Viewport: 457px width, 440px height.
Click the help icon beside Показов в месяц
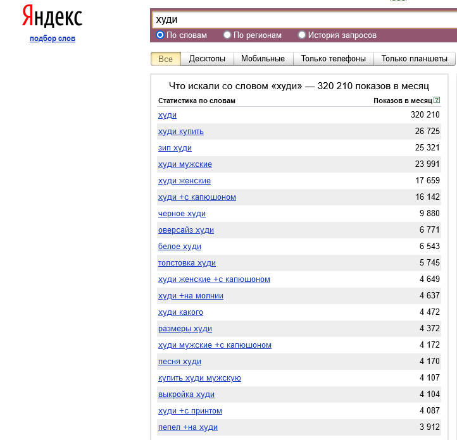[x=437, y=101]
